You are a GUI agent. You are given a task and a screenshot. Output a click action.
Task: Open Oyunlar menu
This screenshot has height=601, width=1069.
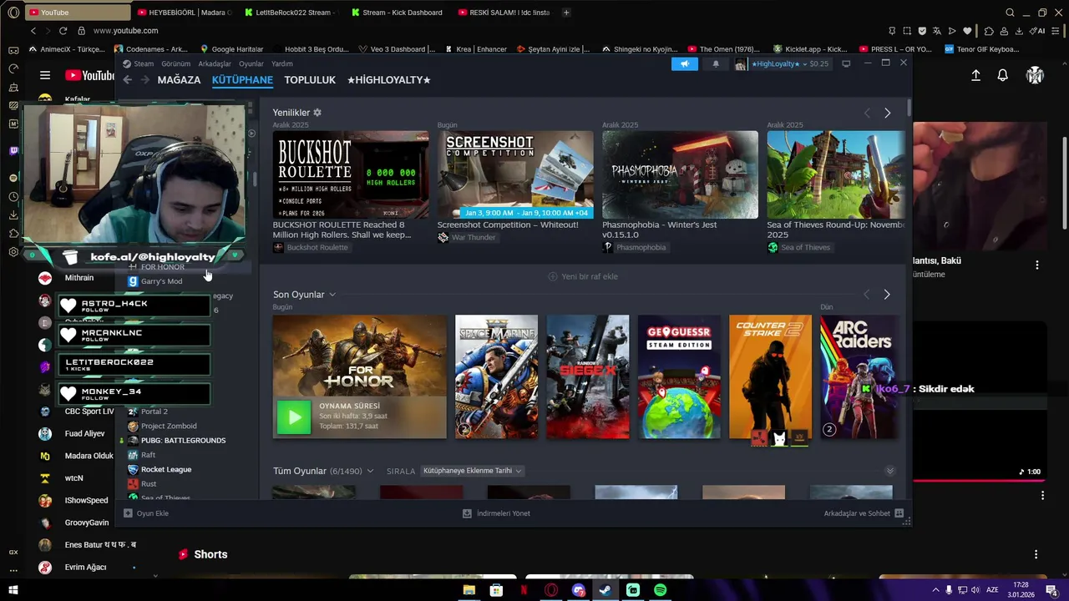click(251, 63)
